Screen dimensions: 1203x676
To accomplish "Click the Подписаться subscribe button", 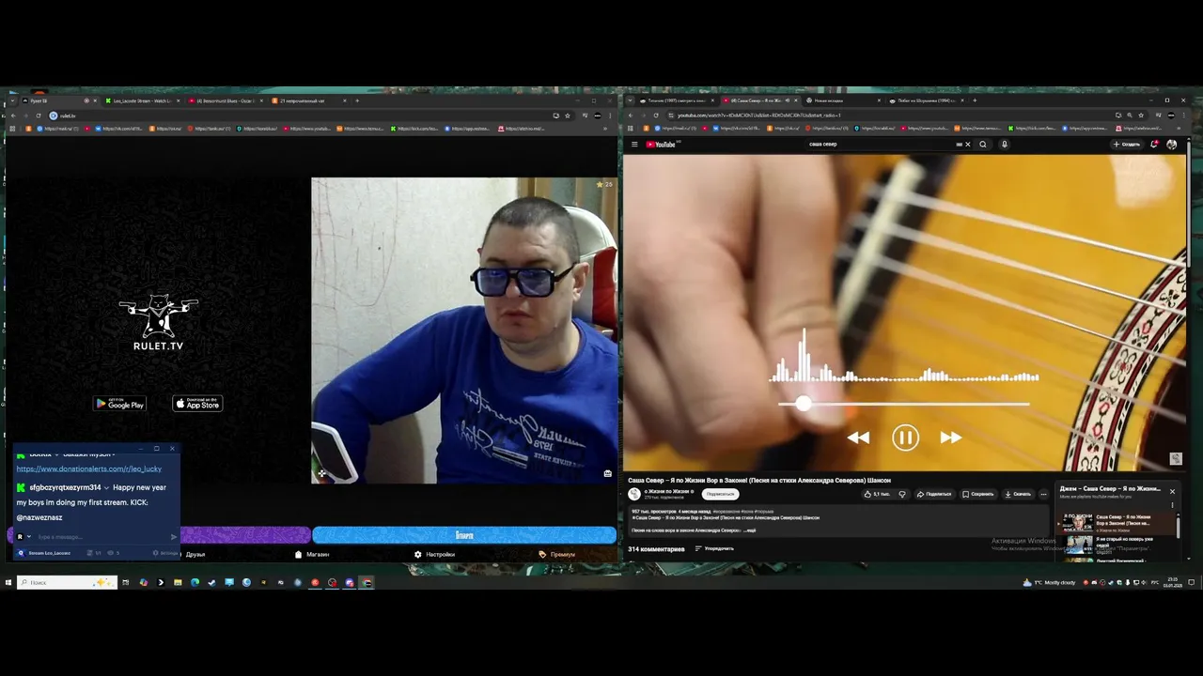I will coord(720,494).
